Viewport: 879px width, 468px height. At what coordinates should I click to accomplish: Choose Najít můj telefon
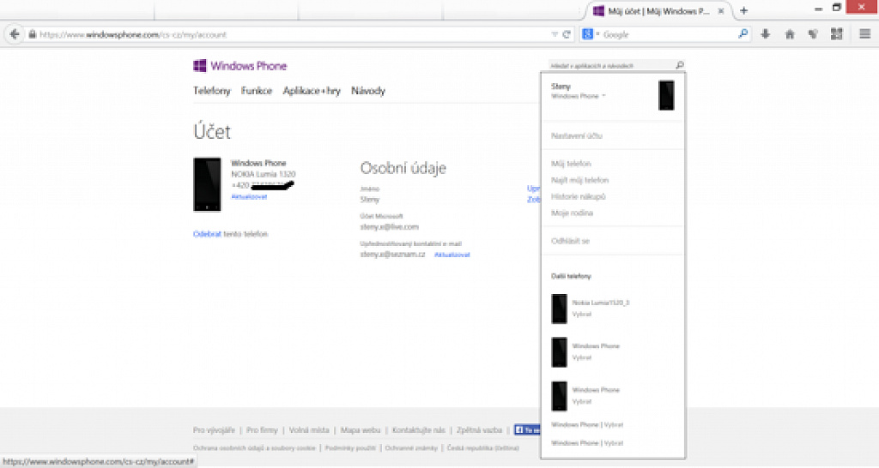click(x=579, y=180)
